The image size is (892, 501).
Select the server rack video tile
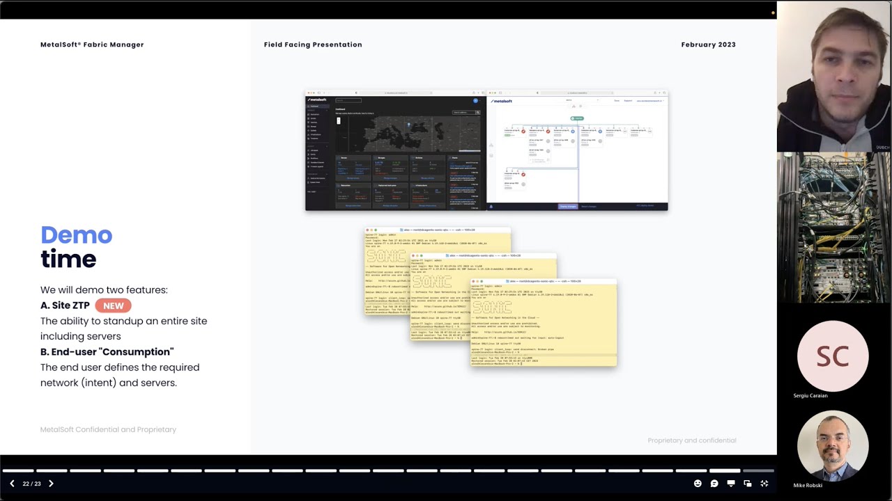pos(834,228)
